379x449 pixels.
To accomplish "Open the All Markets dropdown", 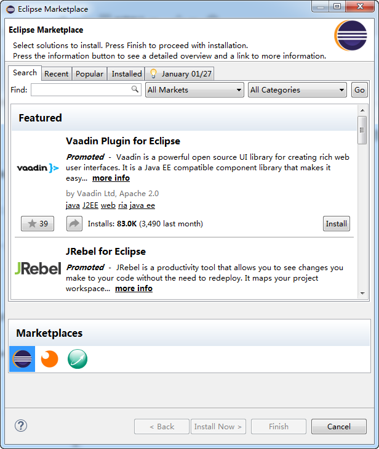I will coord(194,90).
